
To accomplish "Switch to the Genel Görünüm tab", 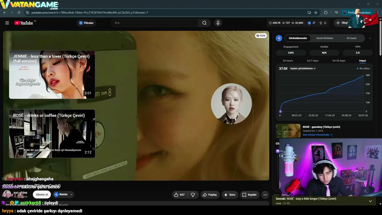I will 325,38.
